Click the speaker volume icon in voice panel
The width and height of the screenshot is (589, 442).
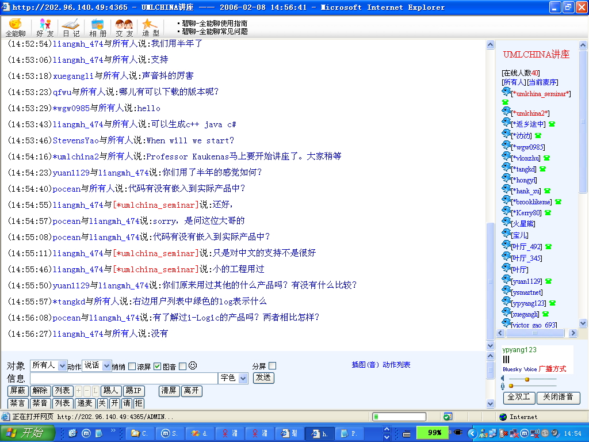click(x=503, y=379)
